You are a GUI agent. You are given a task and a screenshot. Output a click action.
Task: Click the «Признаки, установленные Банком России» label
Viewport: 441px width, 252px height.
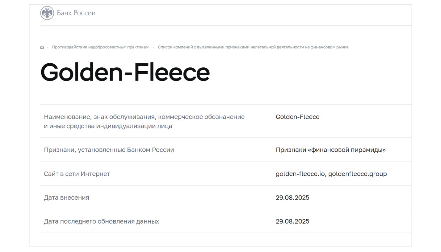[109, 150]
